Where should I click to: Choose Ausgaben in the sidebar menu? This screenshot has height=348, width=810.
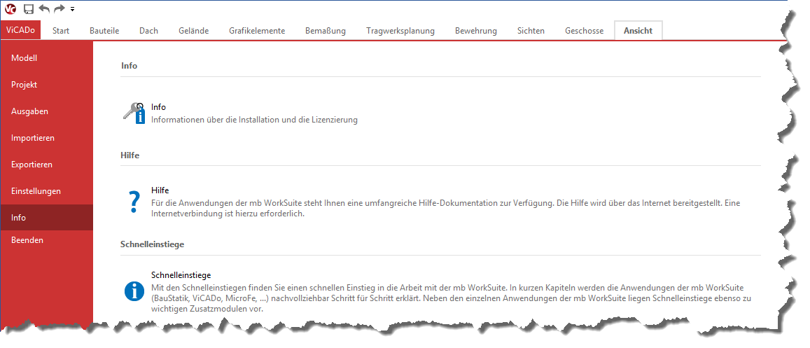point(46,111)
